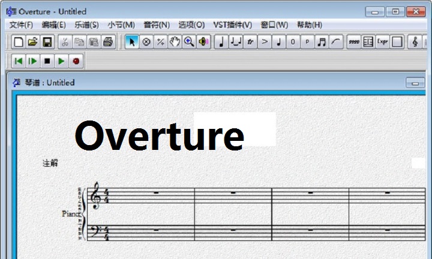The height and width of the screenshot is (259, 432).
Task: Open the 帮助(H) menu
Action: [310, 25]
